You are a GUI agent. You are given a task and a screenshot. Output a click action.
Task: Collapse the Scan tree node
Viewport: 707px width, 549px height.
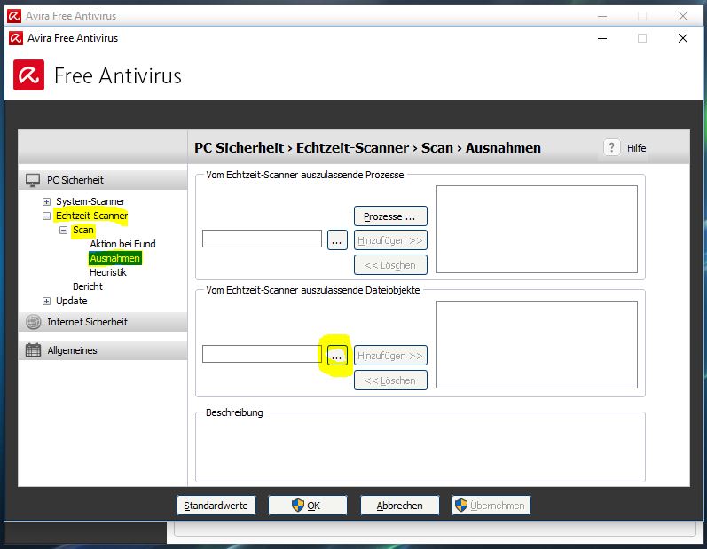(64, 230)
